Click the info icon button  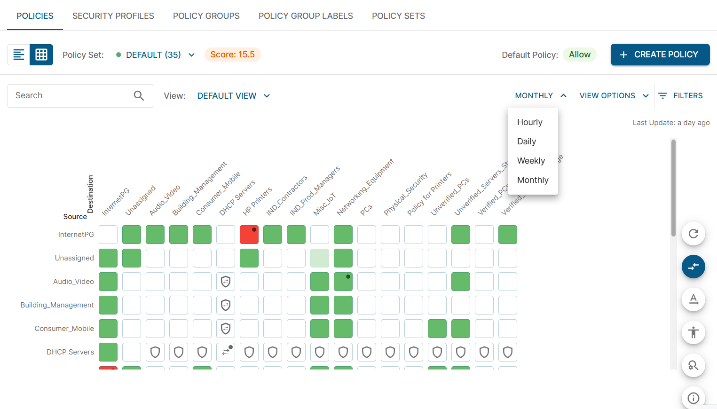(x=693, y=398)
